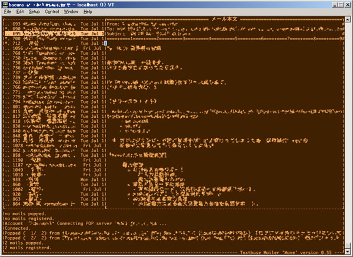Open the Control menu
Viewport: 353px width, 257px height.
(x=52, y=11)
